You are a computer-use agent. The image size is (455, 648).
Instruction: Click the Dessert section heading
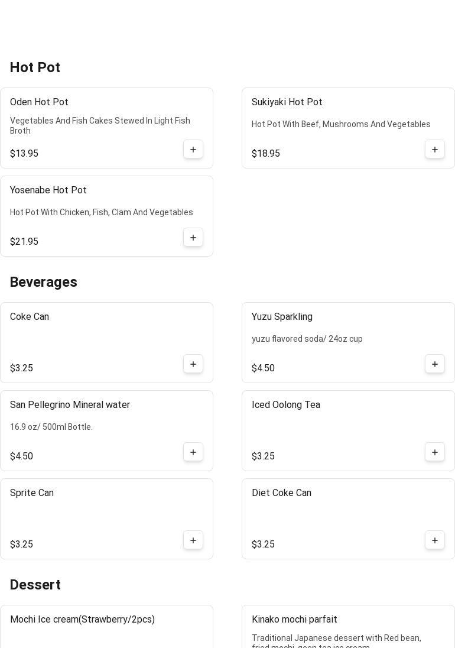tap(35, 585)
